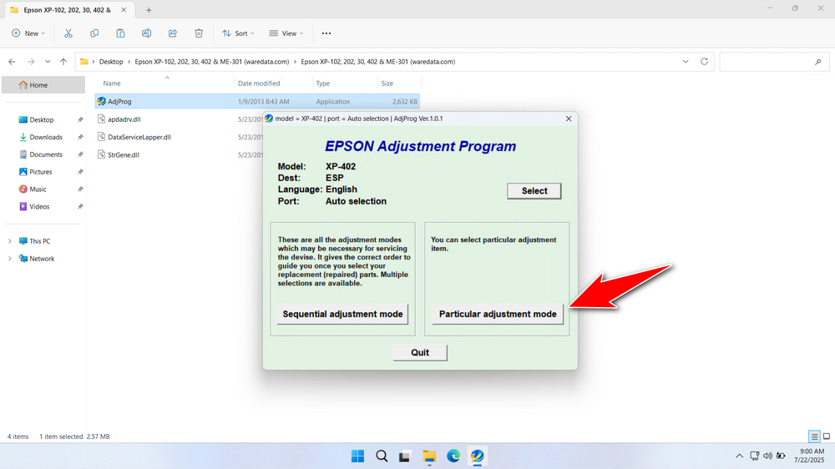Expand recent locations chevron
Image resolution: width=835 pixels, height=469 pixels.
[x=48, y=62]
